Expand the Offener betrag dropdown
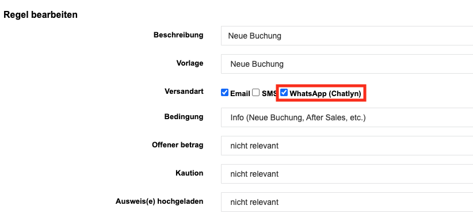 click(x=347, y=146)
